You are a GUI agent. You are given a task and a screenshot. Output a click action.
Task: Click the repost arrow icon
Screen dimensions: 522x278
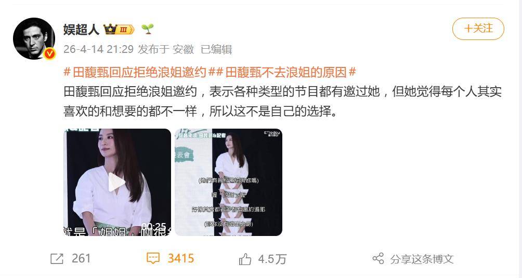point(57,259)
